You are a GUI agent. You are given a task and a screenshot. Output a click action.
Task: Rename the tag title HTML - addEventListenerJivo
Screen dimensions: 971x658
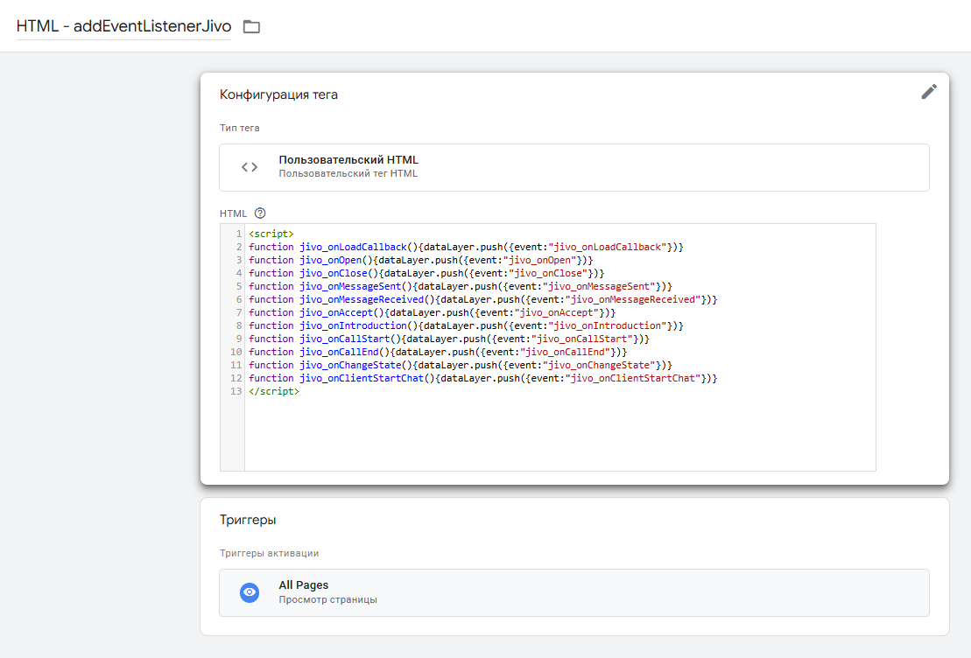pyautogui.click(x=123, y=26)
